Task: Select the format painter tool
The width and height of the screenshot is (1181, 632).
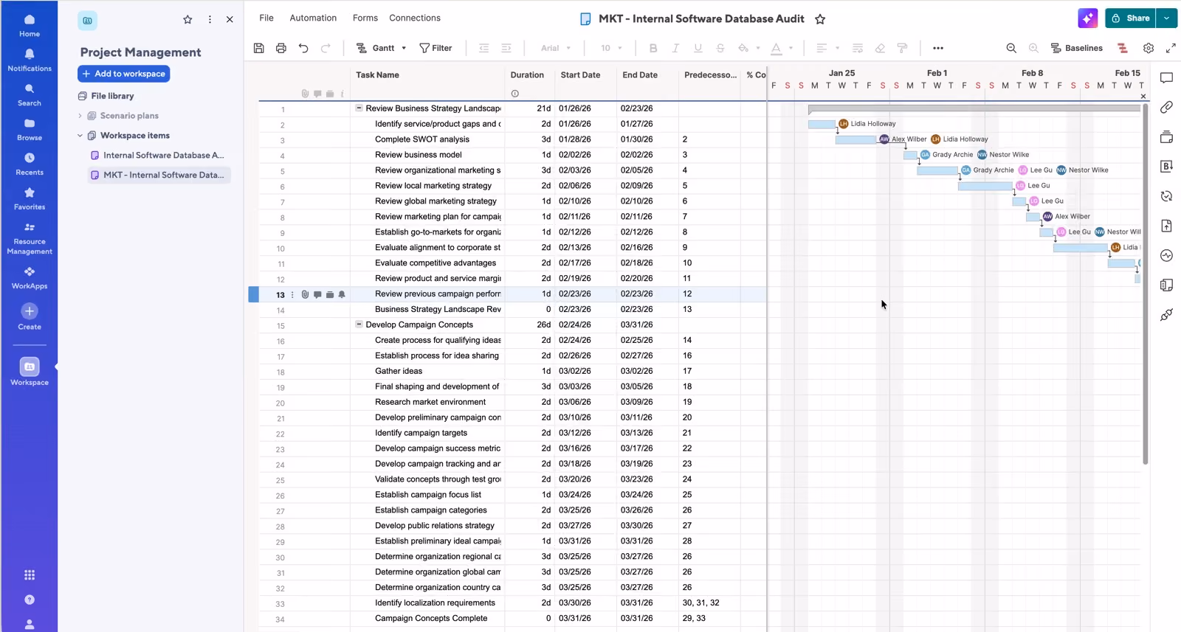Action: (902, 48)
